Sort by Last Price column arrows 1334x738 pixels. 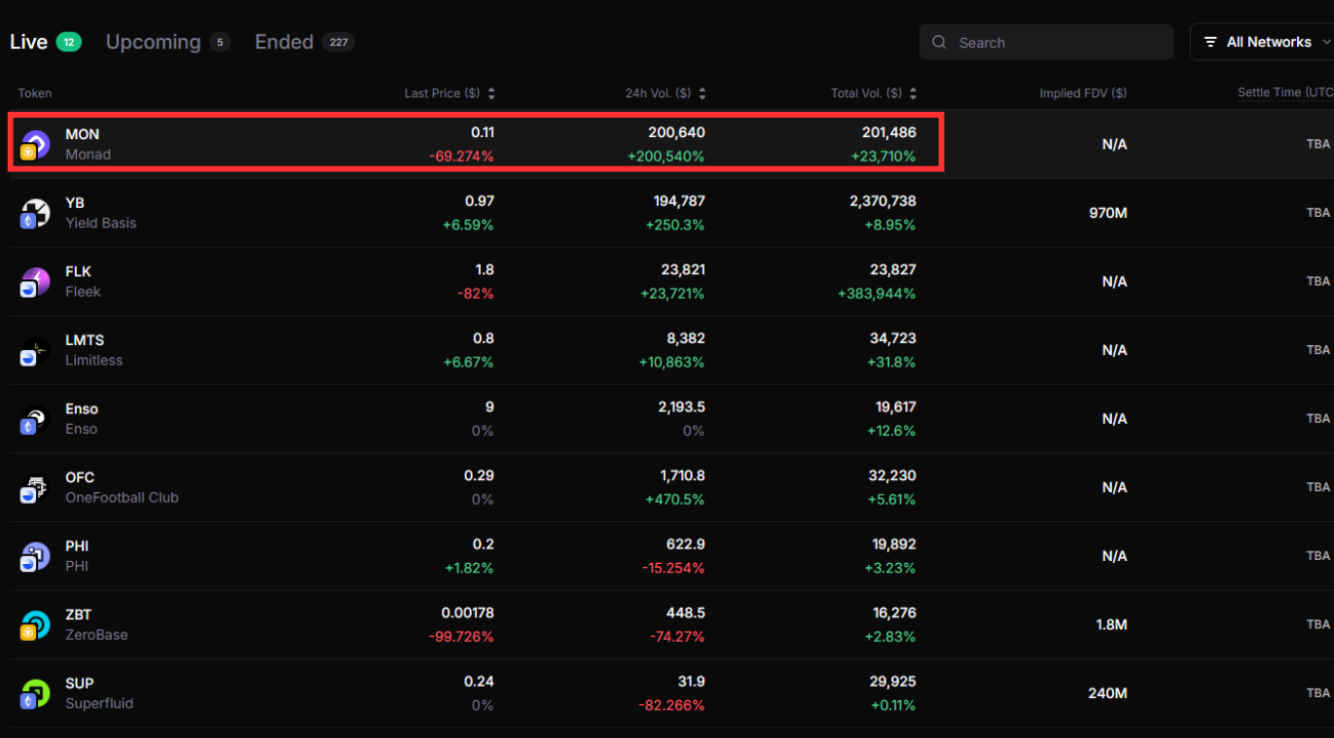[491, 93]
